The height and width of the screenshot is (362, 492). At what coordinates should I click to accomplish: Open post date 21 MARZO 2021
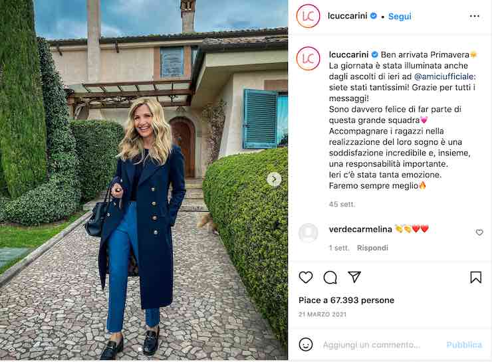pyautogui.click(x=322, y=314)
